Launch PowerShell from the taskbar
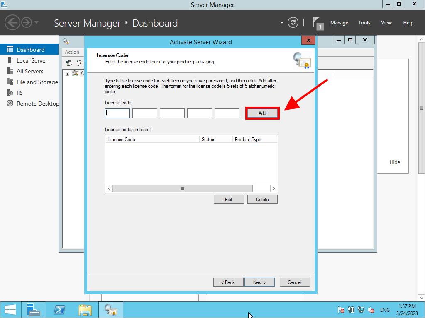The width and height of the screenshot is (425, 318). (x=59, y=310)
